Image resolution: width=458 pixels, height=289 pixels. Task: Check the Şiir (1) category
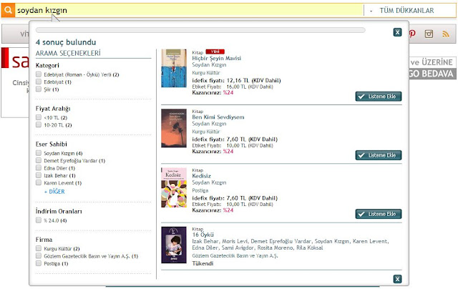point(39,89)
